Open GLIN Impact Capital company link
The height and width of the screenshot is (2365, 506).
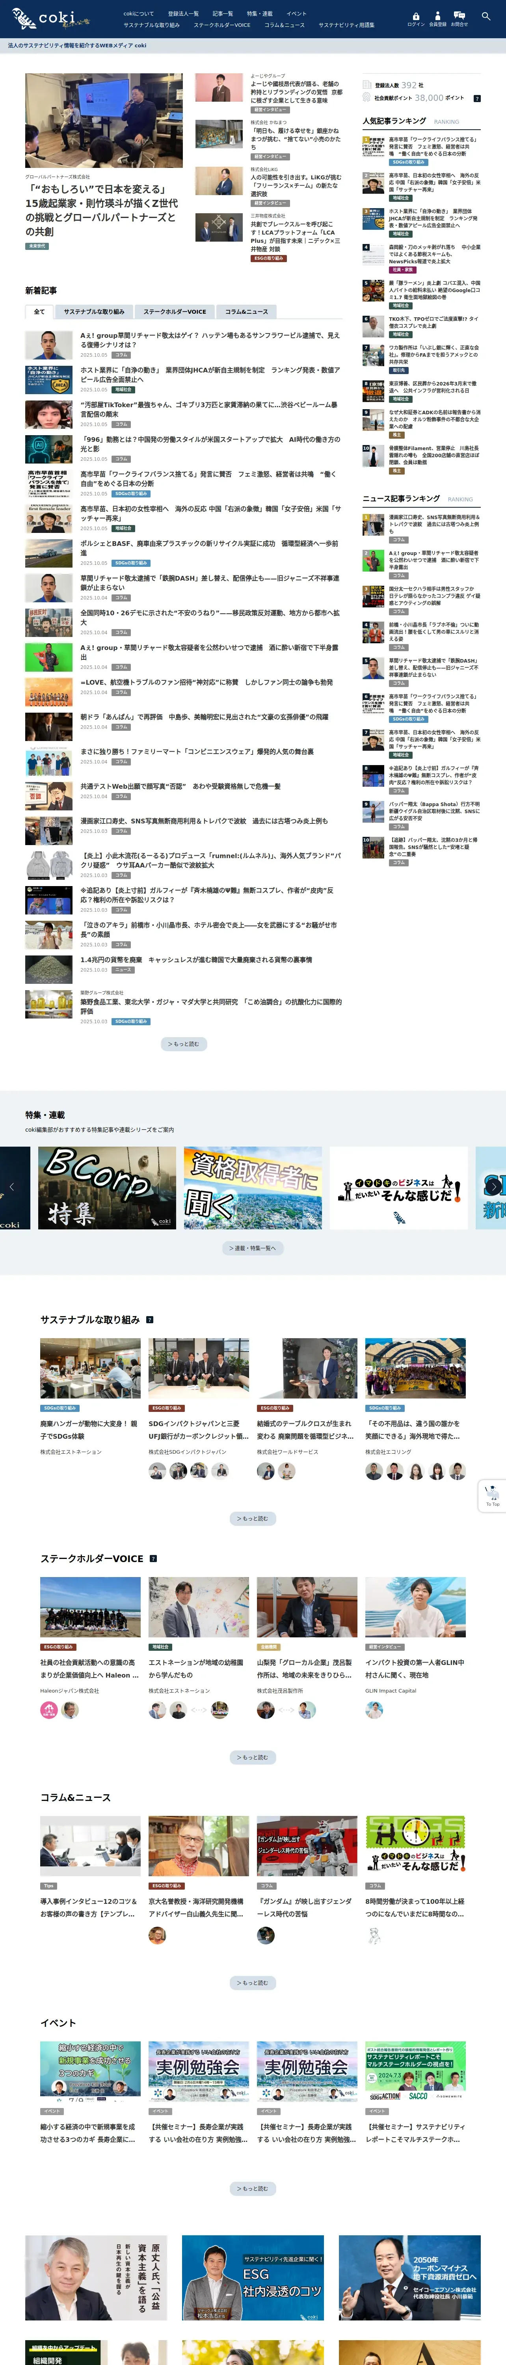[x=390, y=1690]
